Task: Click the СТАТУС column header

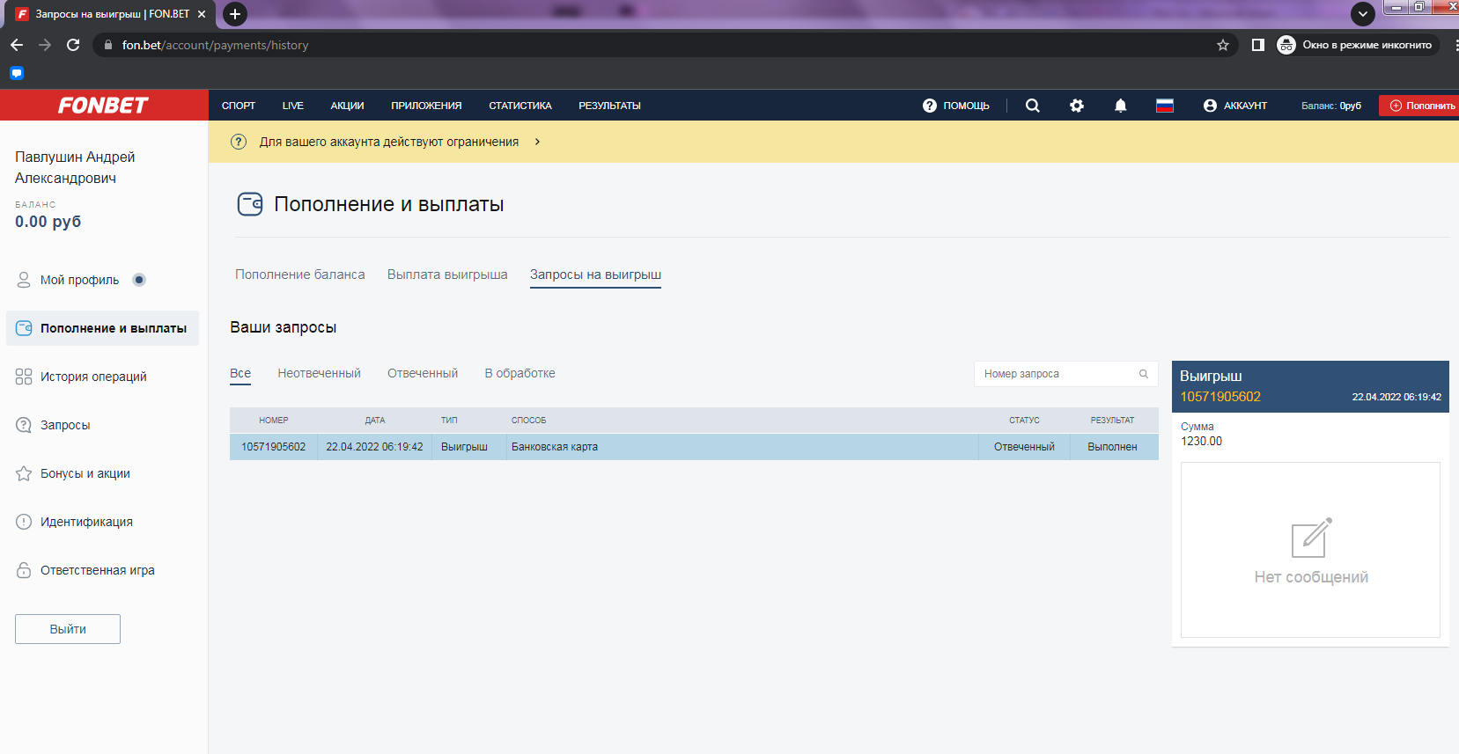Action: [1024, 421]
